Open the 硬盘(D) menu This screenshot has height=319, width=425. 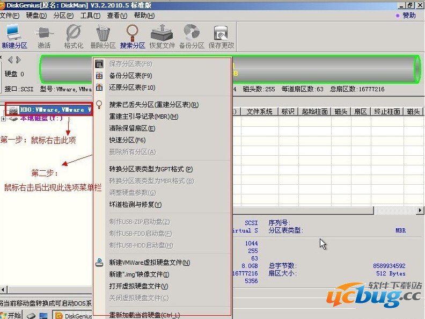point(36,16)
